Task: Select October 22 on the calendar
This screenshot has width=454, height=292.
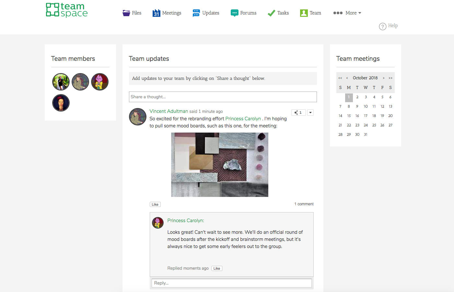Action: pyautogui.click(x=349, y=125)
